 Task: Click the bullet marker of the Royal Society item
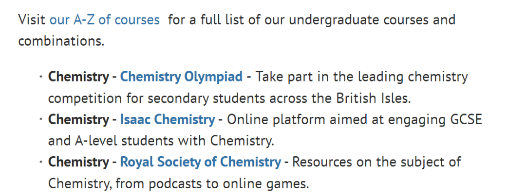click(x=41, y=162)
